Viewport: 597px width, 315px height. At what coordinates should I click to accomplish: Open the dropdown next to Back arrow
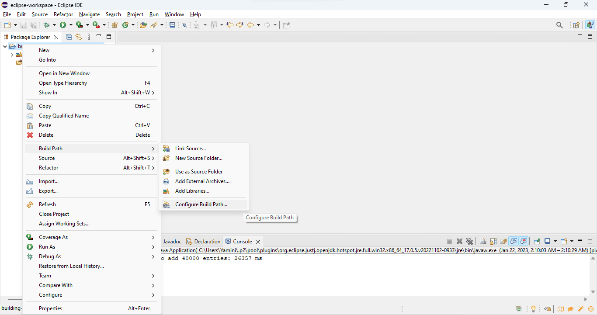(x=258, y=25)
